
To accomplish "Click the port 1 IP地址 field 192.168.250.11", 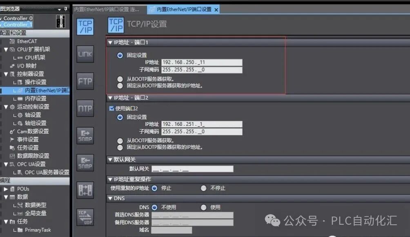I will click(x=202, y=62).
